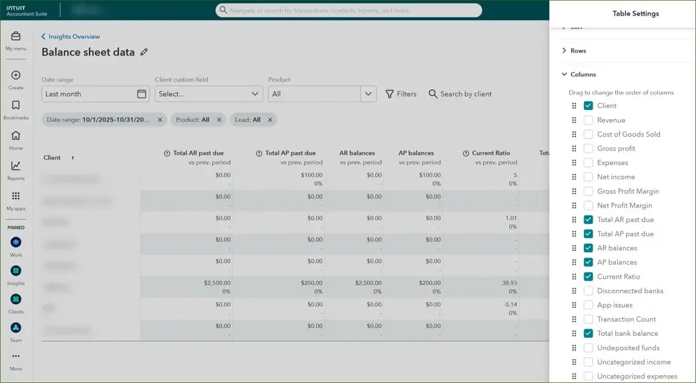Image resolution: width=696 pixels, height=383 pixels.
Task: Enable the Revenue column checkbox
Action: (588, 120)
